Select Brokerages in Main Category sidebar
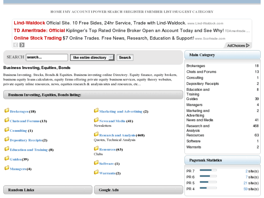Viewport: 264px width, 198px height. [x=196, y=66]
